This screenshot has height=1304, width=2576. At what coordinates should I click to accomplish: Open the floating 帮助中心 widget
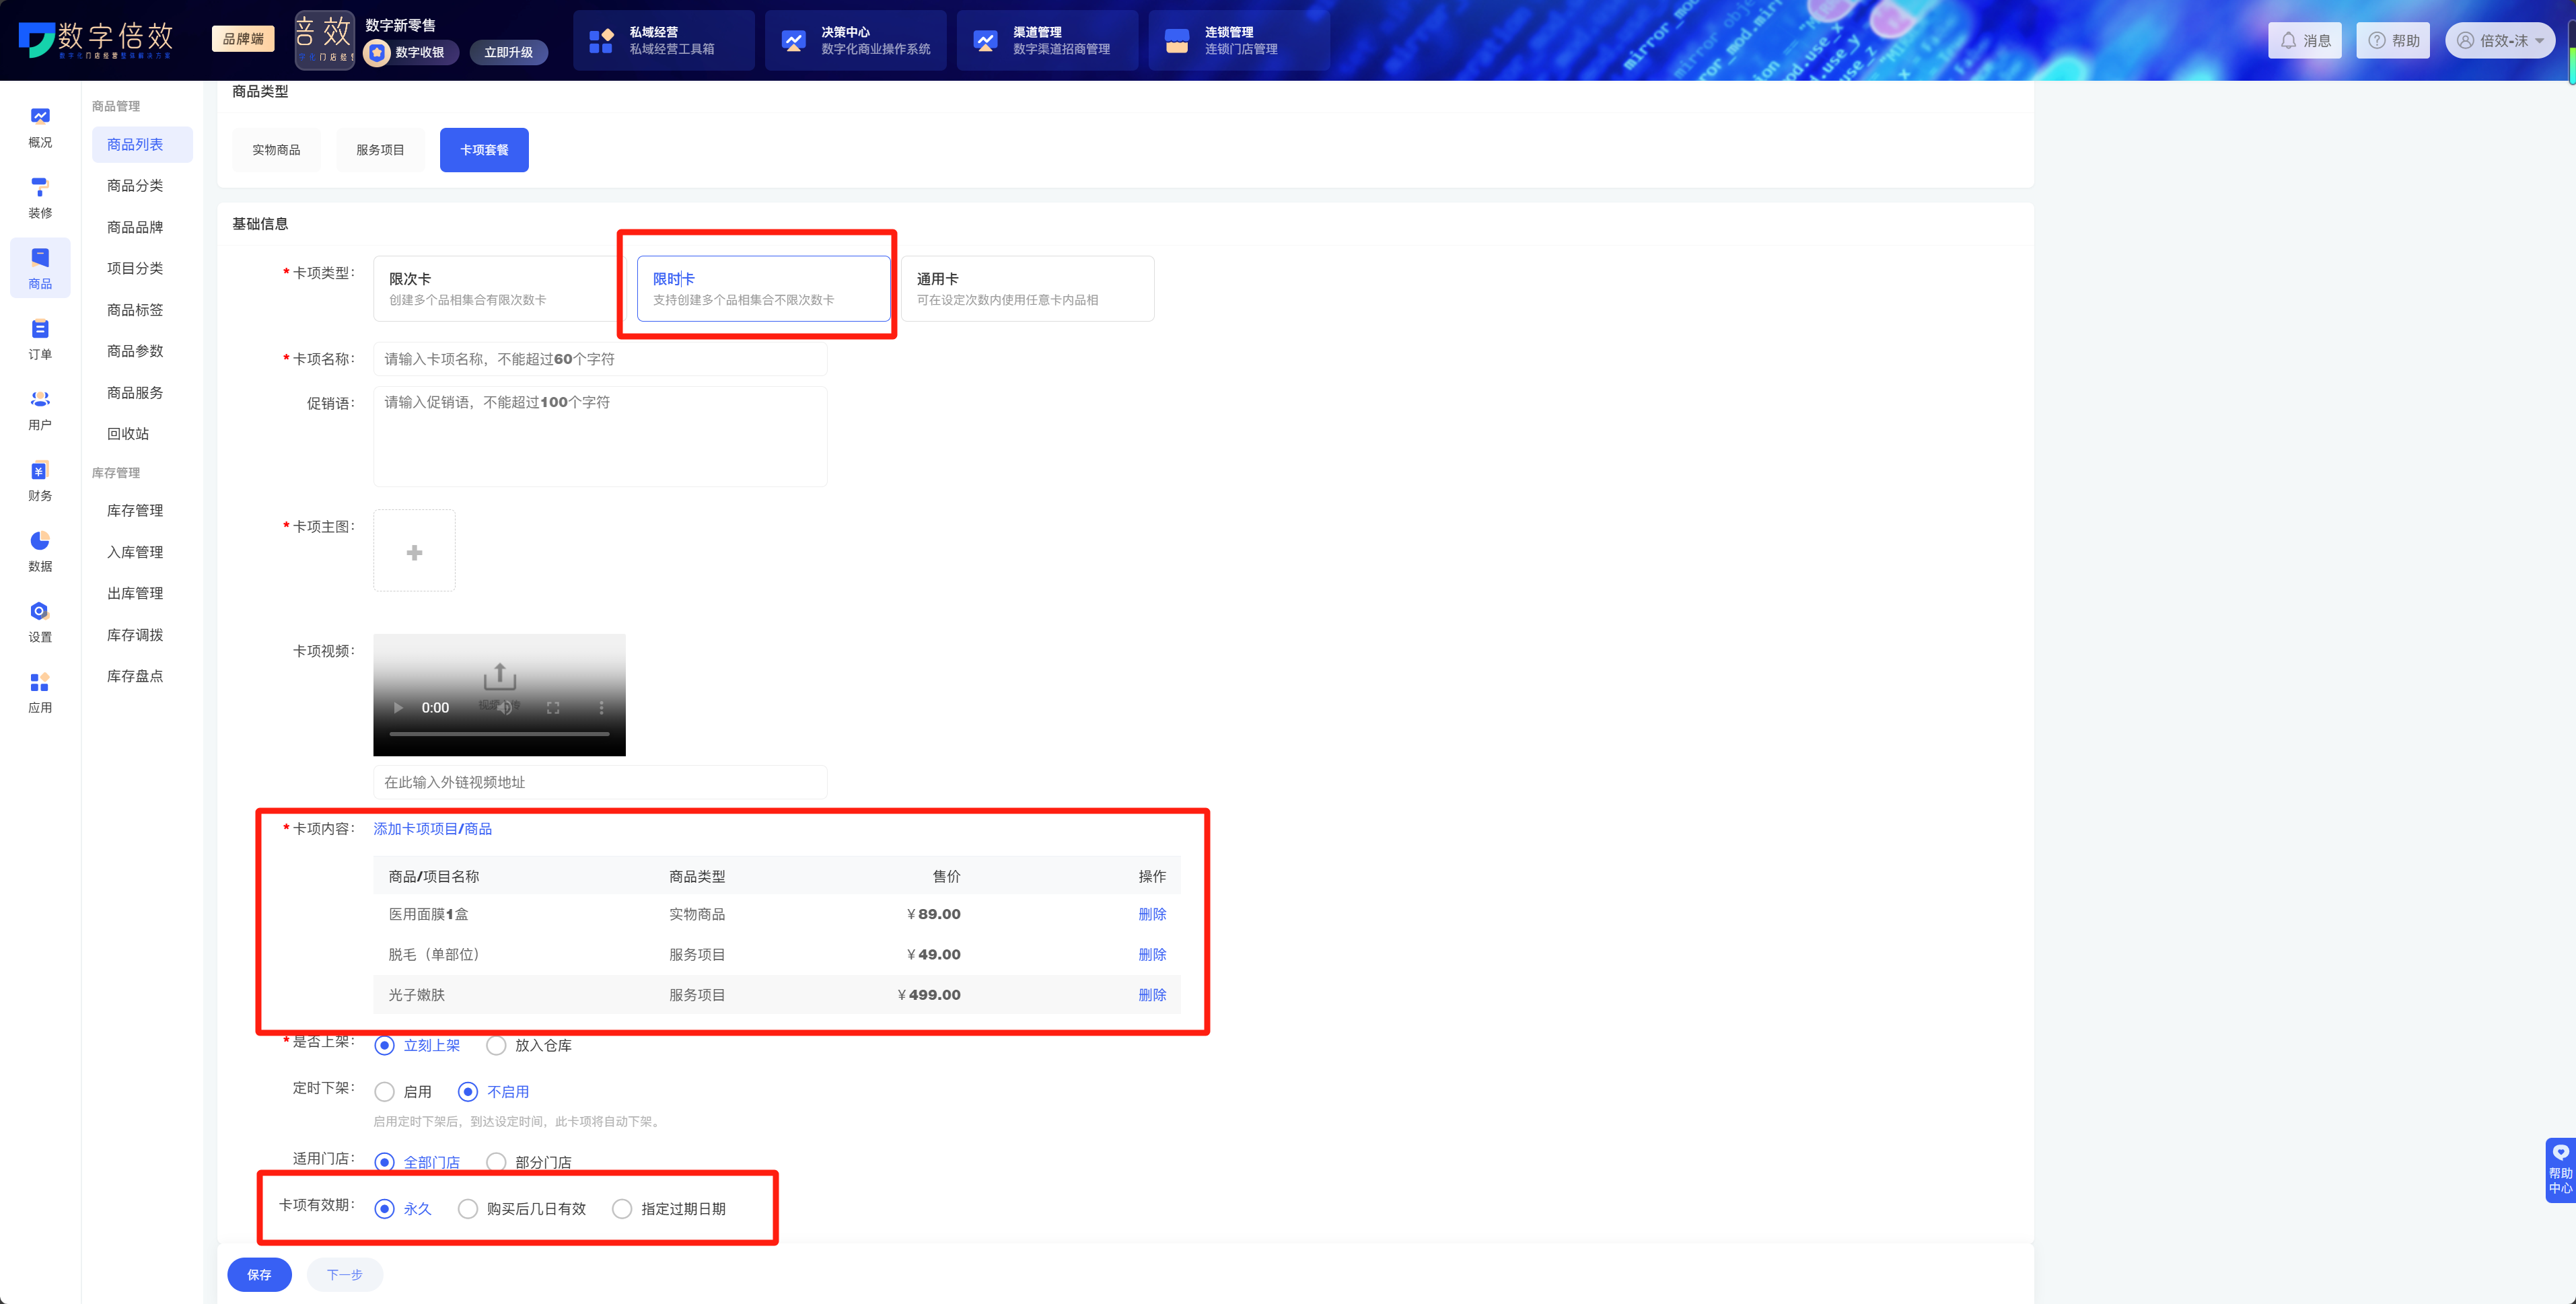(2560, 1170)
